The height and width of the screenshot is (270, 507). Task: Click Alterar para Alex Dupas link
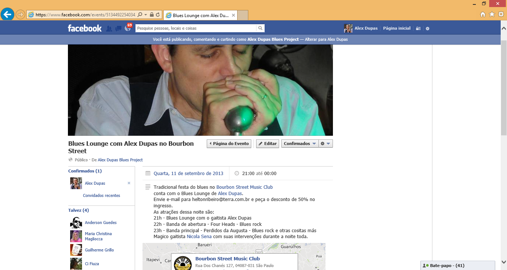[326, 39]
